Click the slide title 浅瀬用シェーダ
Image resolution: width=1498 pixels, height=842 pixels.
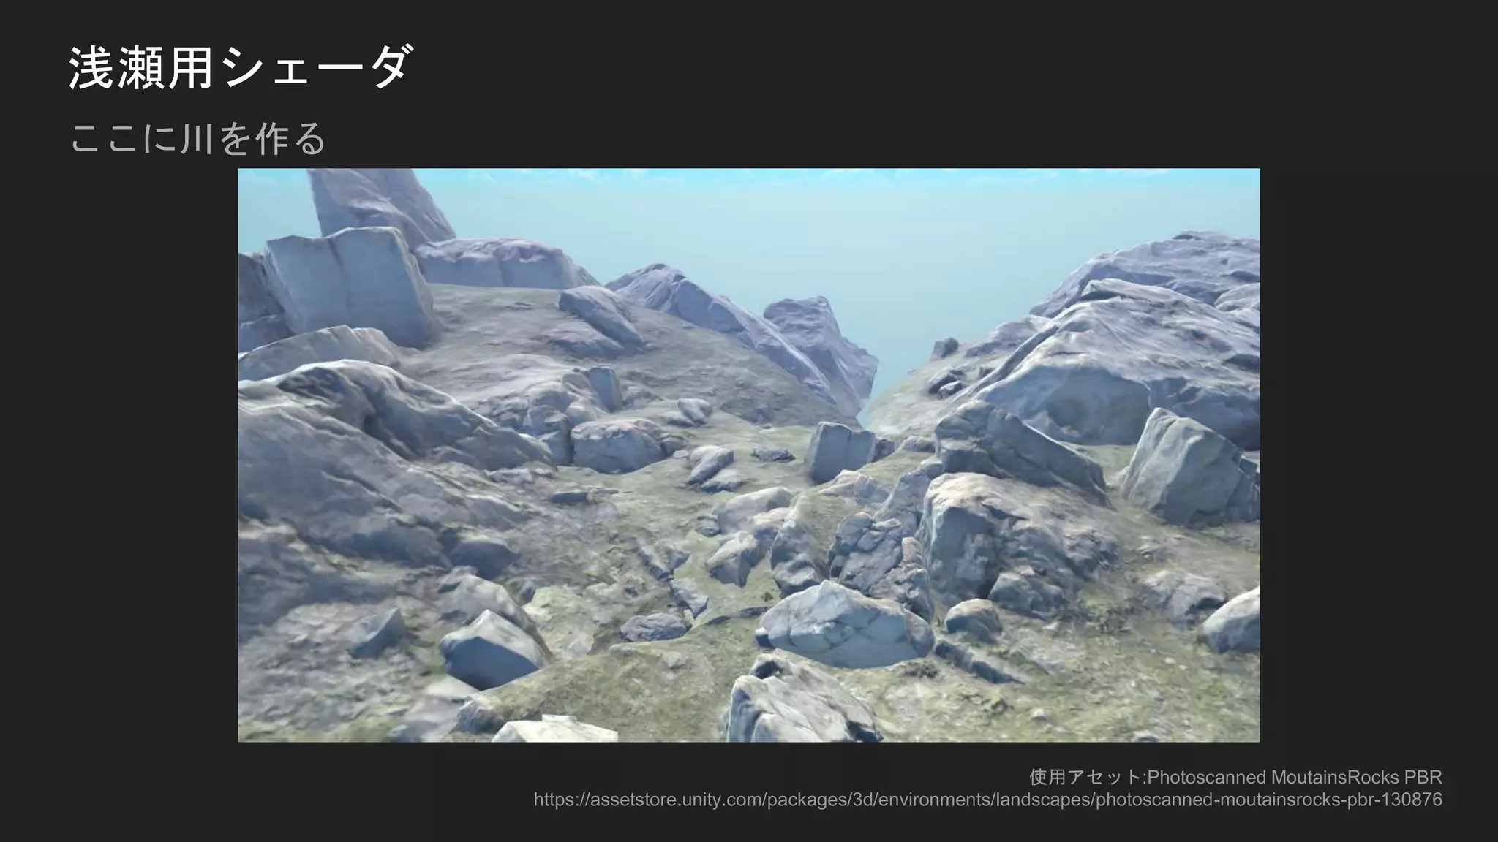241,67
